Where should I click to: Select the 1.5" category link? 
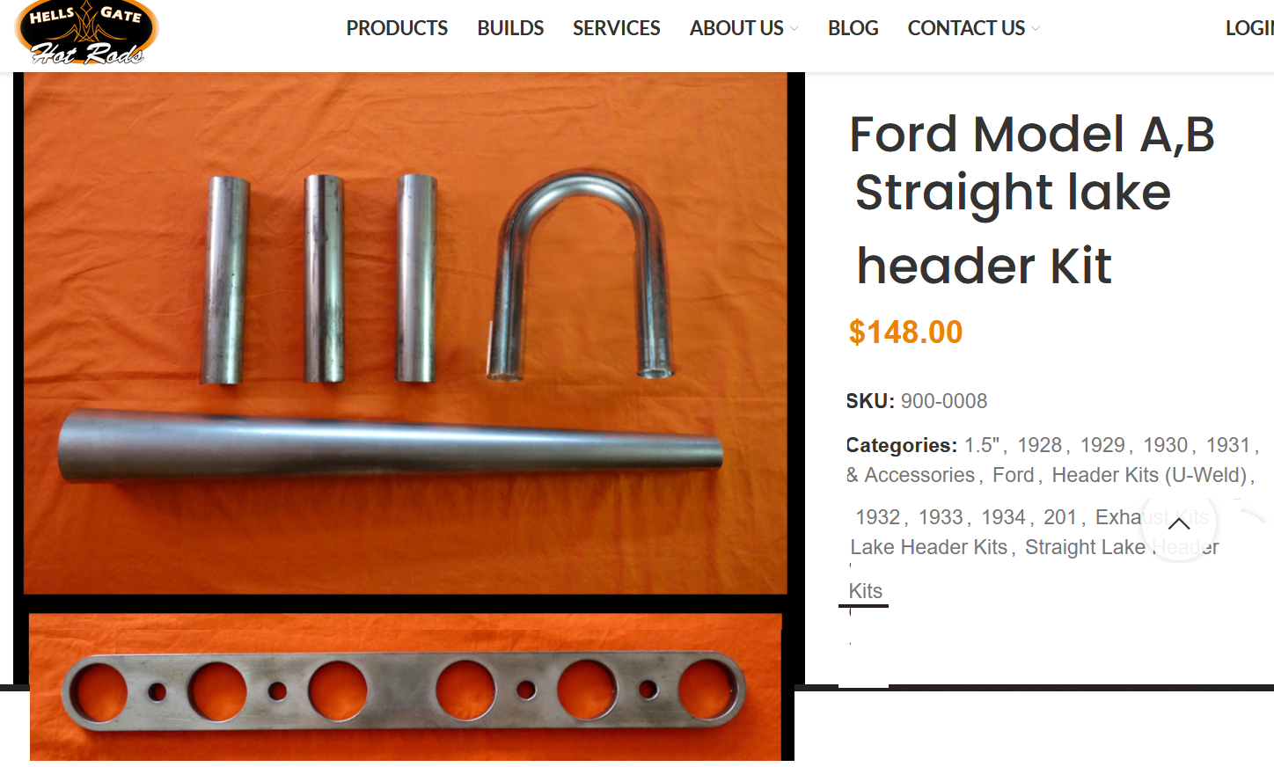coord(982,445)
